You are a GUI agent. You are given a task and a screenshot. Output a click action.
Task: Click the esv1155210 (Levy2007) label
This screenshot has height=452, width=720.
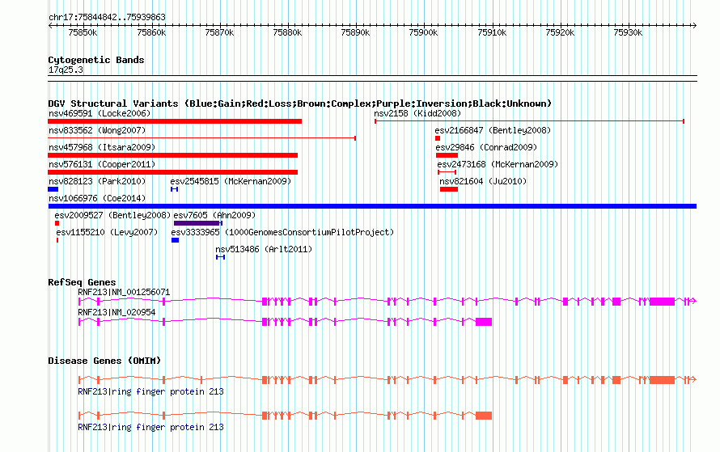coord(107,232)
